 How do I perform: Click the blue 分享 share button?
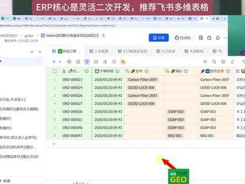point(159,38)
